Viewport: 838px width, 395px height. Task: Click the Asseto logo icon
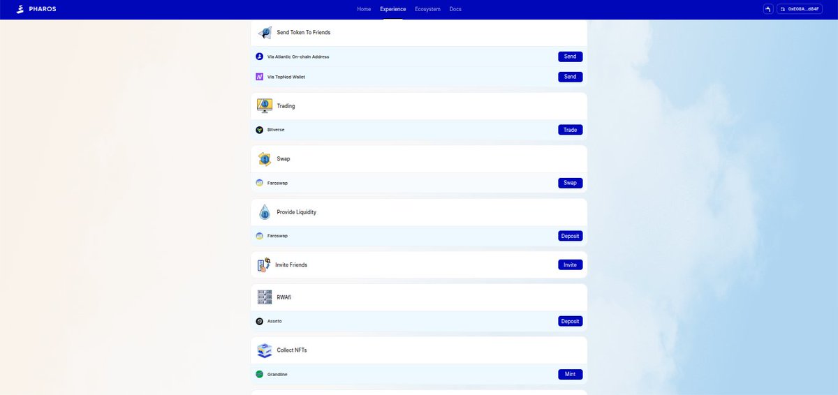260,321
